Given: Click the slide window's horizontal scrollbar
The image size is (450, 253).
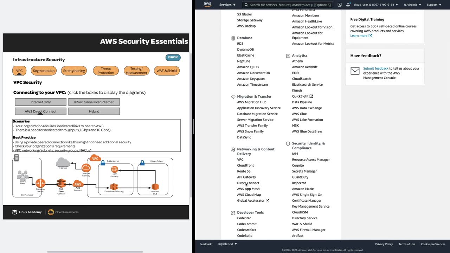Looking at the screenshot, I should pyautogui.click(x=95, y=252).
